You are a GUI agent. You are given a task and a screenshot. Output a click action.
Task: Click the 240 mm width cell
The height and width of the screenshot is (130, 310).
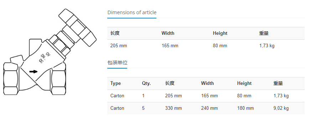click(x=210, y=108)
